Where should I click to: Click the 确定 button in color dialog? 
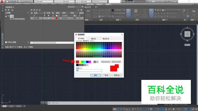coord(96,75)
